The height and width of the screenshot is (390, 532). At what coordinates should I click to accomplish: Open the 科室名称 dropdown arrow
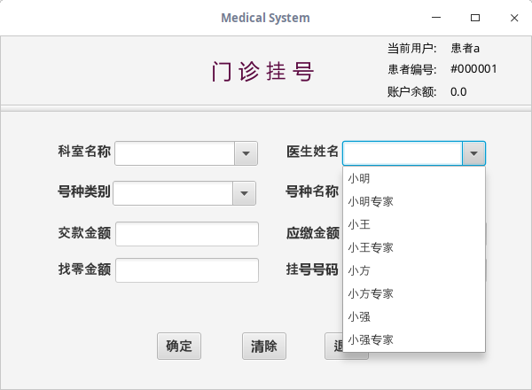246,154
